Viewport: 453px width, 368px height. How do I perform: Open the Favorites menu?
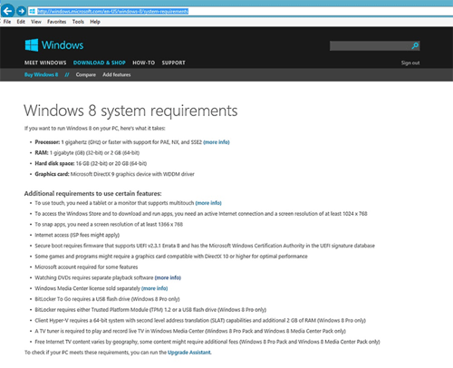tap(56, 22)
